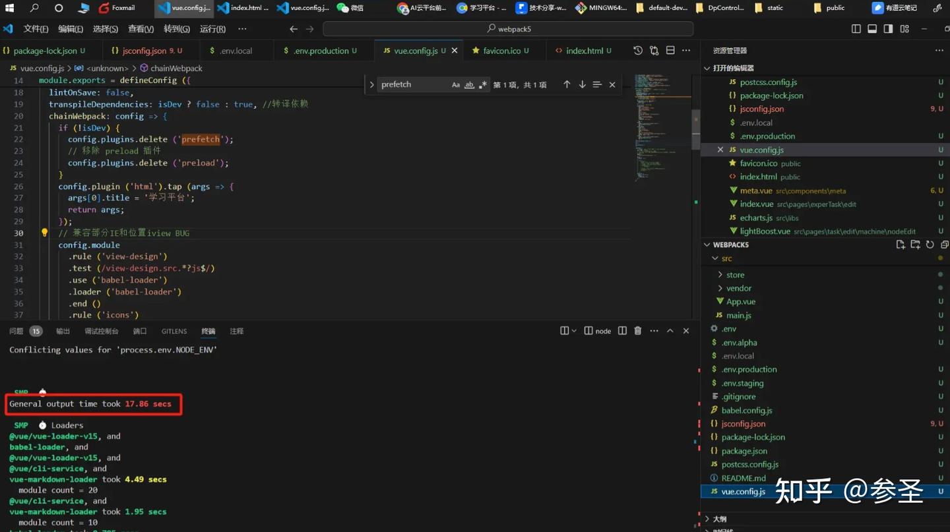The width and height of the screenshot is (950, 532).
Task: Open the 文件(F) menu
Action: point(36,29)
